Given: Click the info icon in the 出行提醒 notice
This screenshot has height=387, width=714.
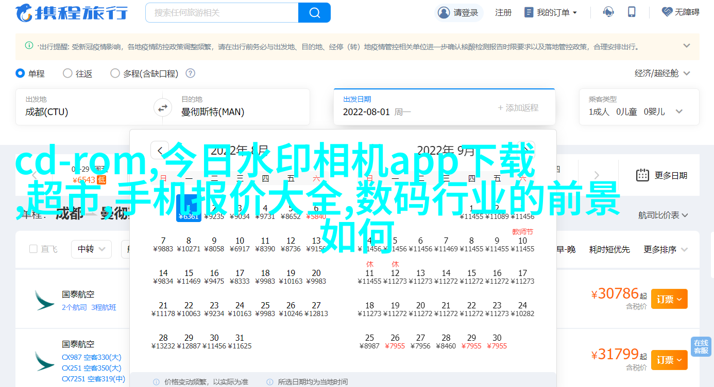Looking at the screenshot, I should click(x=29, y=46).
